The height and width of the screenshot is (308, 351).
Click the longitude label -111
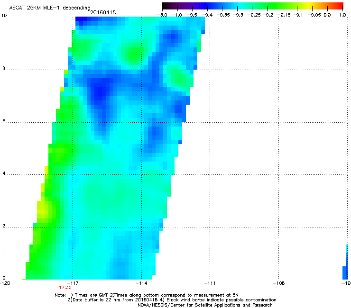click(x=210, y=283)
